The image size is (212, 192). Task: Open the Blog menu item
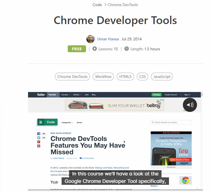click(x=94, y=95)
